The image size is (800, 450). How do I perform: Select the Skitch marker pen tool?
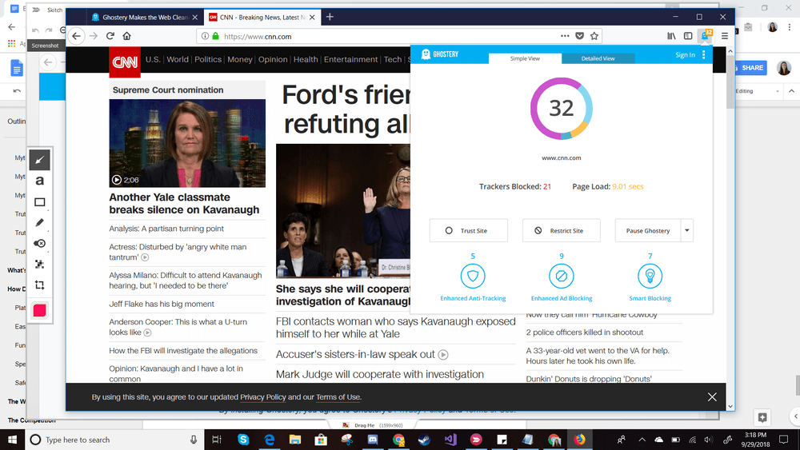39,223
